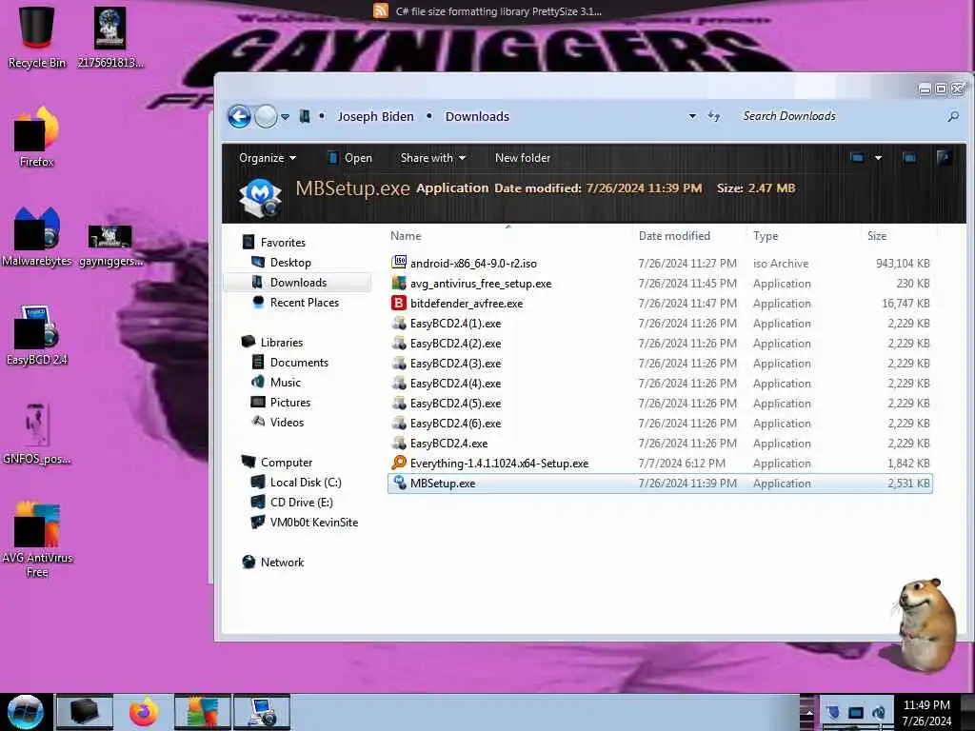Show hidden system tray icons
Screen dimensions: 975x731
[x=808, y=712]
